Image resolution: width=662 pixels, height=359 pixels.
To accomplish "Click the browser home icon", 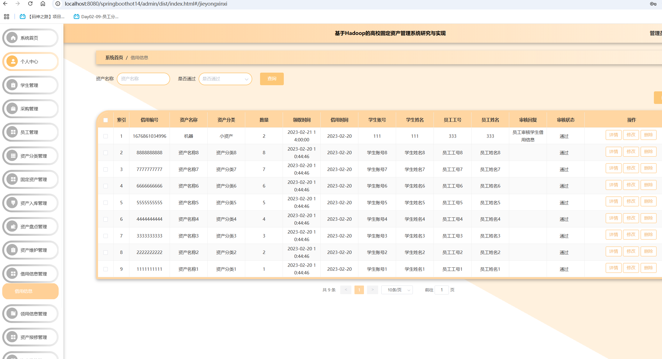I will coord(43,4).
